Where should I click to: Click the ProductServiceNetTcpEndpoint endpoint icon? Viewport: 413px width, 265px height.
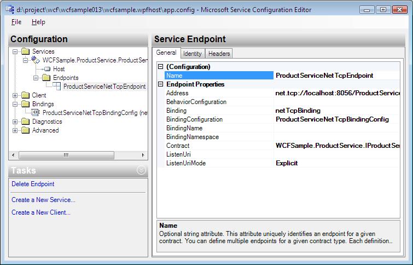pyautogui.click(x=57, y=86)
